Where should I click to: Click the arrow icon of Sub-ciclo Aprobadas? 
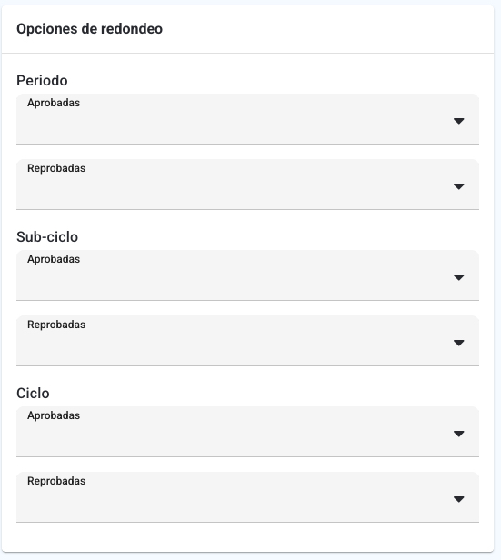click(x=458, y=277)
